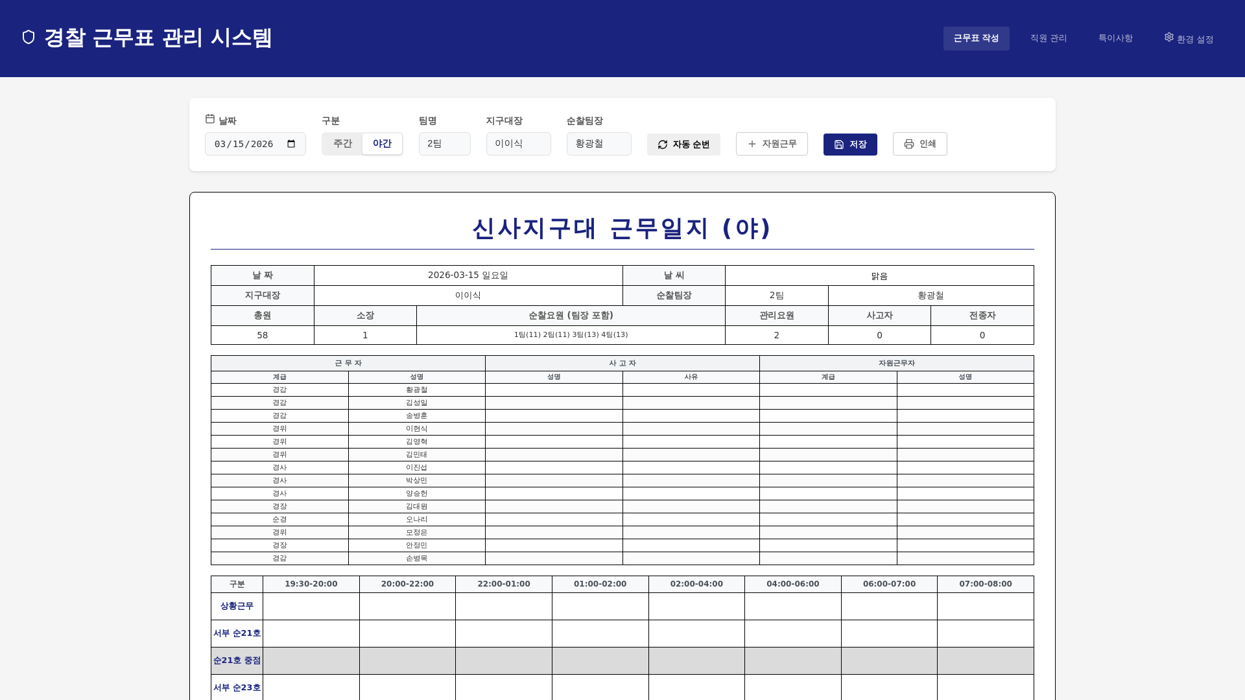Click the shield logo icon in the header

(29, 38)
